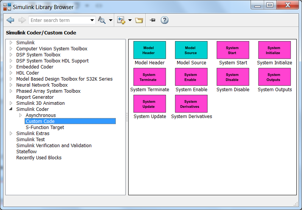Click the grayed forward arrow
Screen dimensions: 302x210
click(x=22, y=20)
